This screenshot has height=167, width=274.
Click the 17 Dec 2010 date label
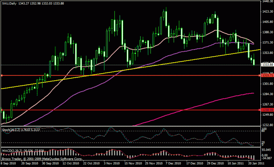[195, 163]
